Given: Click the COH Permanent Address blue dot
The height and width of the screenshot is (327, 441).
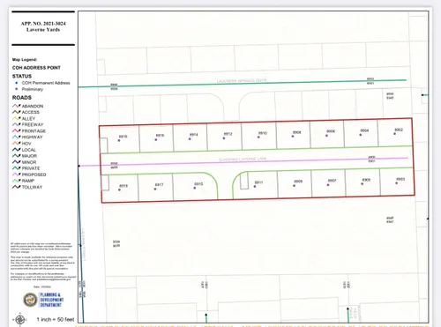Looking at the screenshot, I should click(x=17, y=83).
